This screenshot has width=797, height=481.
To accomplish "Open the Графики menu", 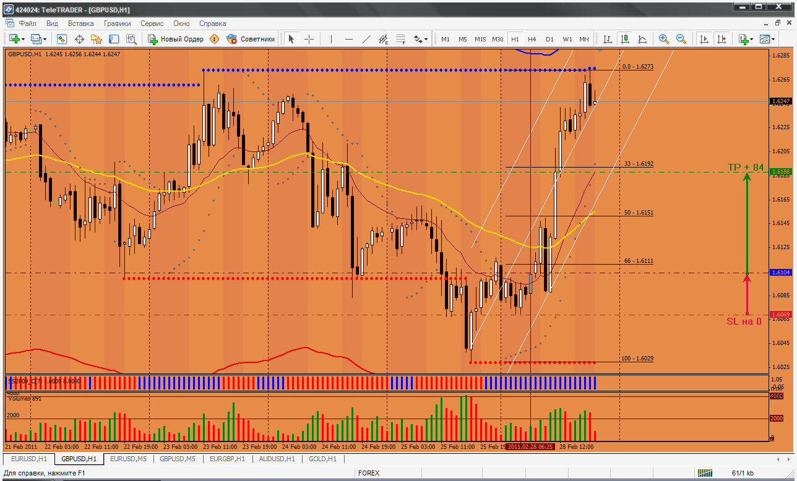I will click(x=117, y=23).
